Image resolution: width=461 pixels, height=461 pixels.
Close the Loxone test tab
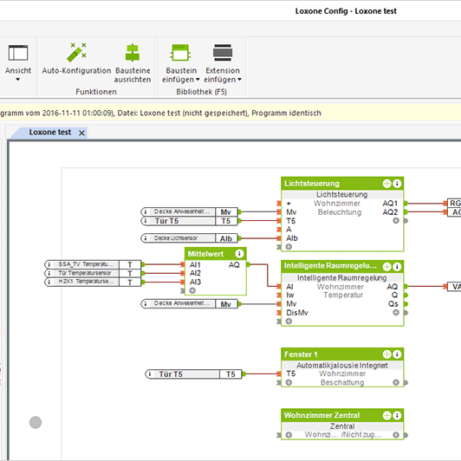coord(81,133)
